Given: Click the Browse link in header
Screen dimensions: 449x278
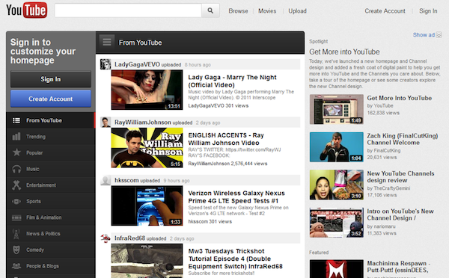Looking at the screenshot, I should [x=238, y=11].
